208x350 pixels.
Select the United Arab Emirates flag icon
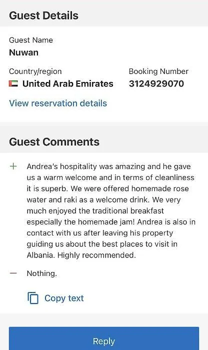[x=13, y=83]
